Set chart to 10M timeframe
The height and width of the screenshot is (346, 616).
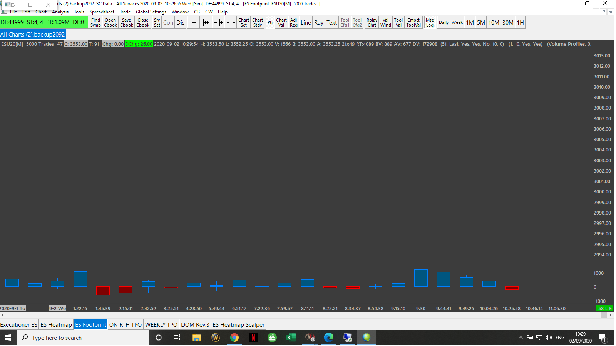494,23
